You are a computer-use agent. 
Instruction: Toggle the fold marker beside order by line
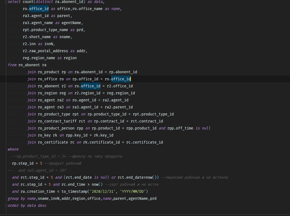tap(6, 205)
